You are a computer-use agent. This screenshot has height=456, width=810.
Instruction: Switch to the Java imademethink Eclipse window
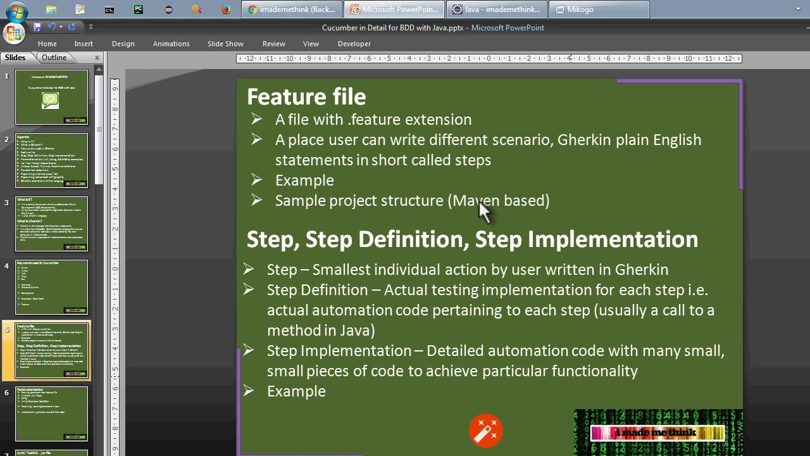click(497, 9)
